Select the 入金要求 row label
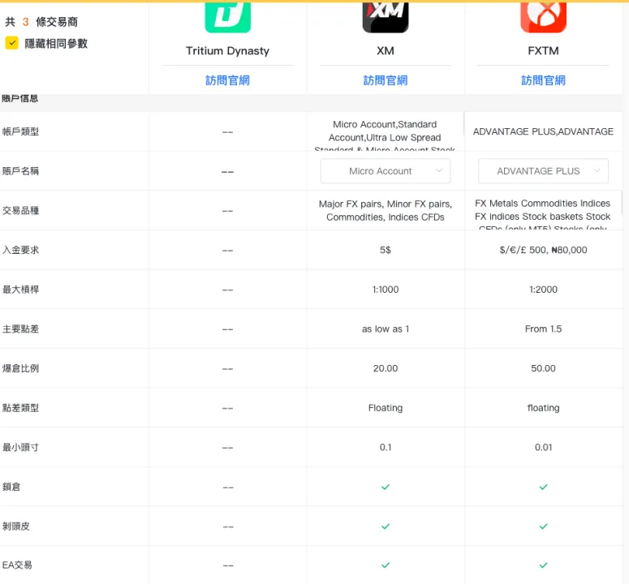Viewport: 629px width, 584px height. [20, 250]
